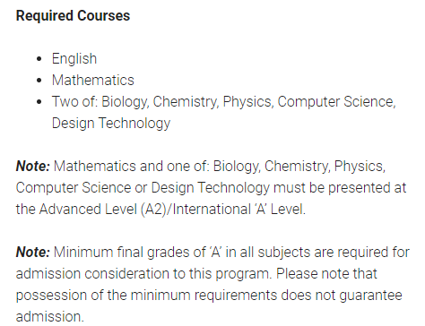The height and width of the screenshot is (326, 425).
Task: Click 'admission consideration' text
Action: pyautogui.click(x=92, y=274)
